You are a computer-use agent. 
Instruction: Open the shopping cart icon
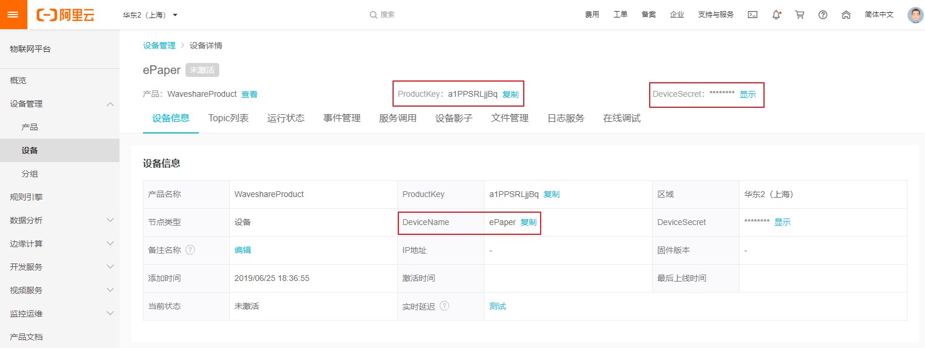[x=800, y=15]
